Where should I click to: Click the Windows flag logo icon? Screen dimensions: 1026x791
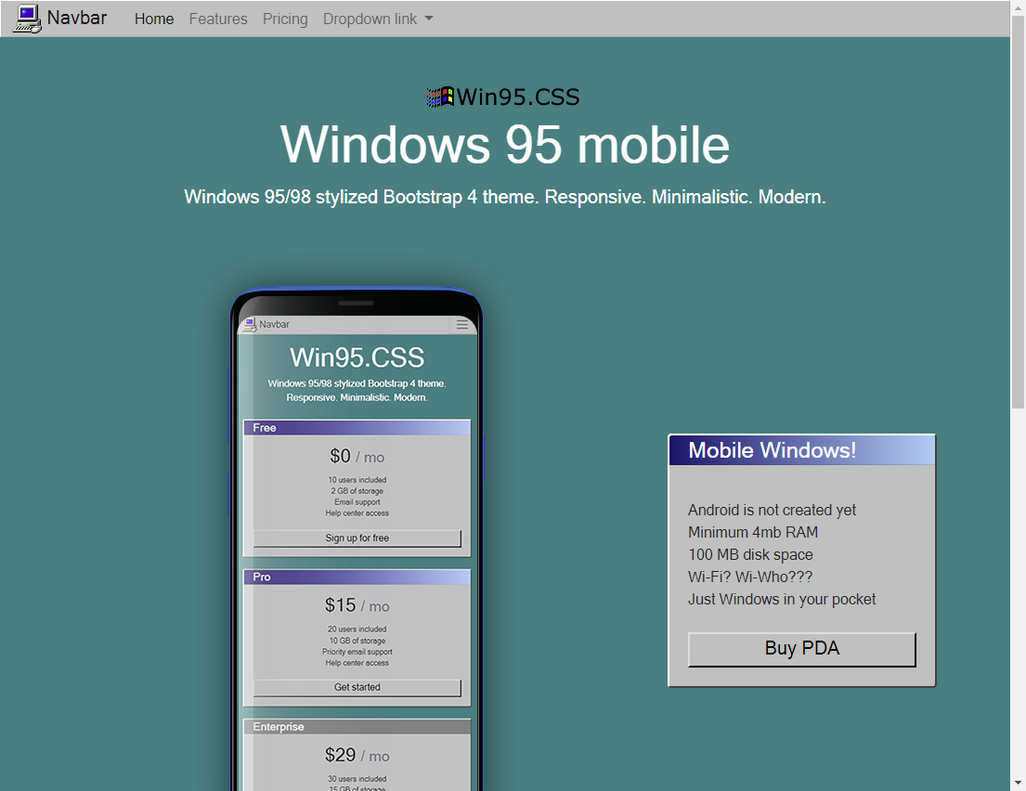[x=440, y=97]
